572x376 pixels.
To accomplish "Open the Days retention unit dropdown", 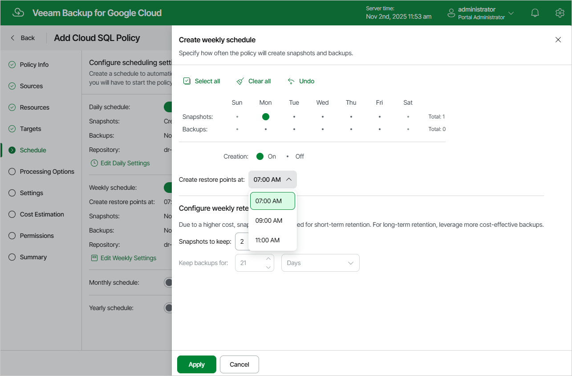I will [320, 263].
